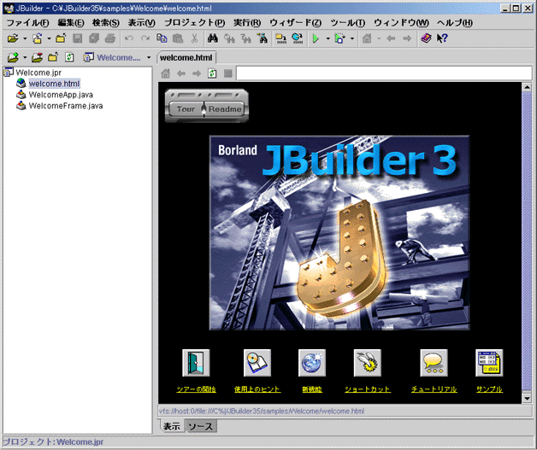The image size is (537, 450).
Task: Click the ショートカット link
Action: (x=367, y=389)
